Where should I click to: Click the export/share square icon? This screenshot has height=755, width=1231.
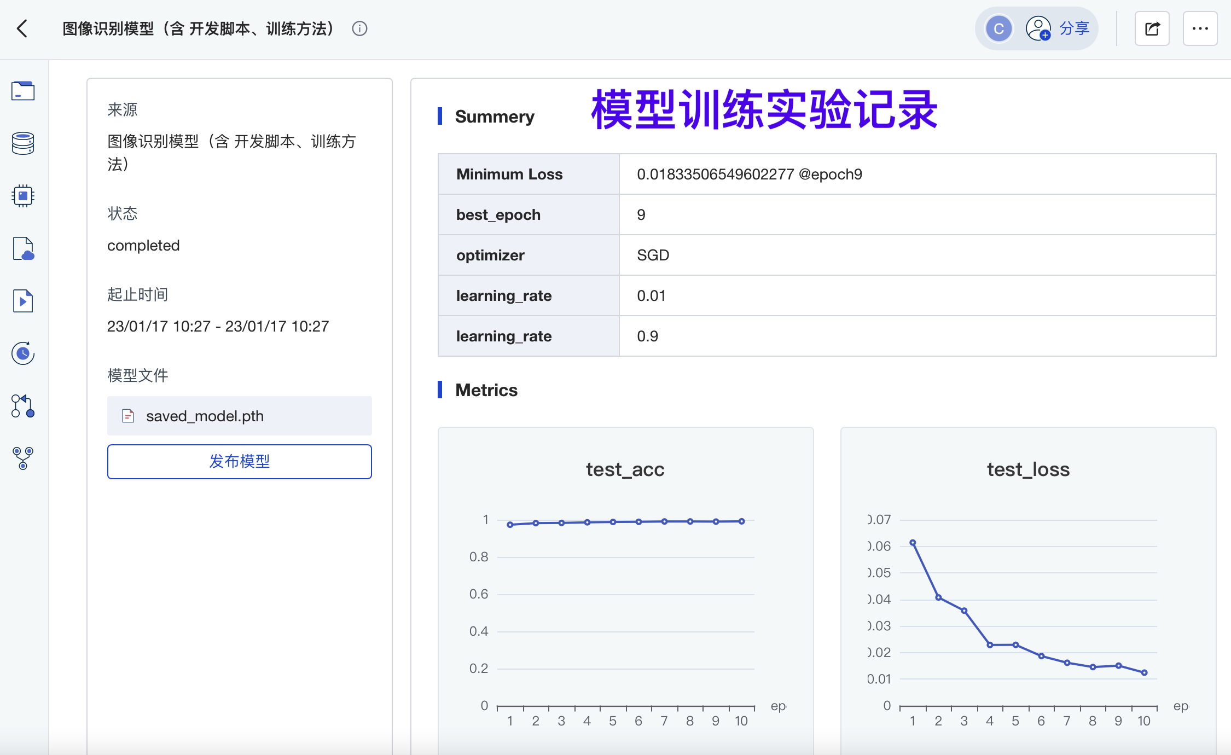[x=1152, y=28]
